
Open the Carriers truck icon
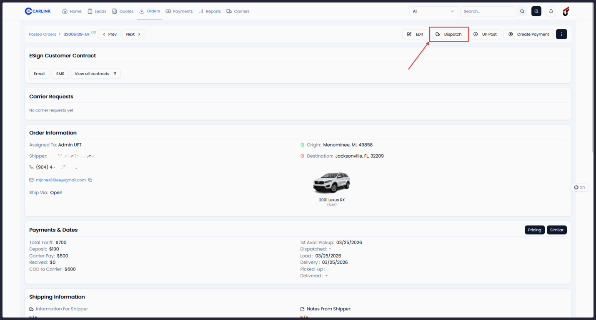pyautogui.click(x=228, y=11)
